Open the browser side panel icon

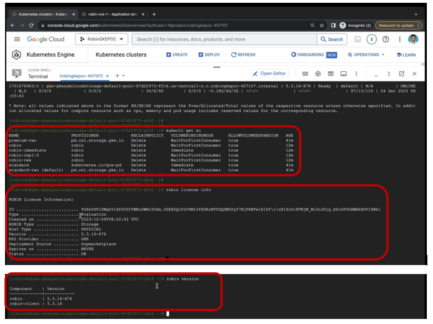coord(333,25)
